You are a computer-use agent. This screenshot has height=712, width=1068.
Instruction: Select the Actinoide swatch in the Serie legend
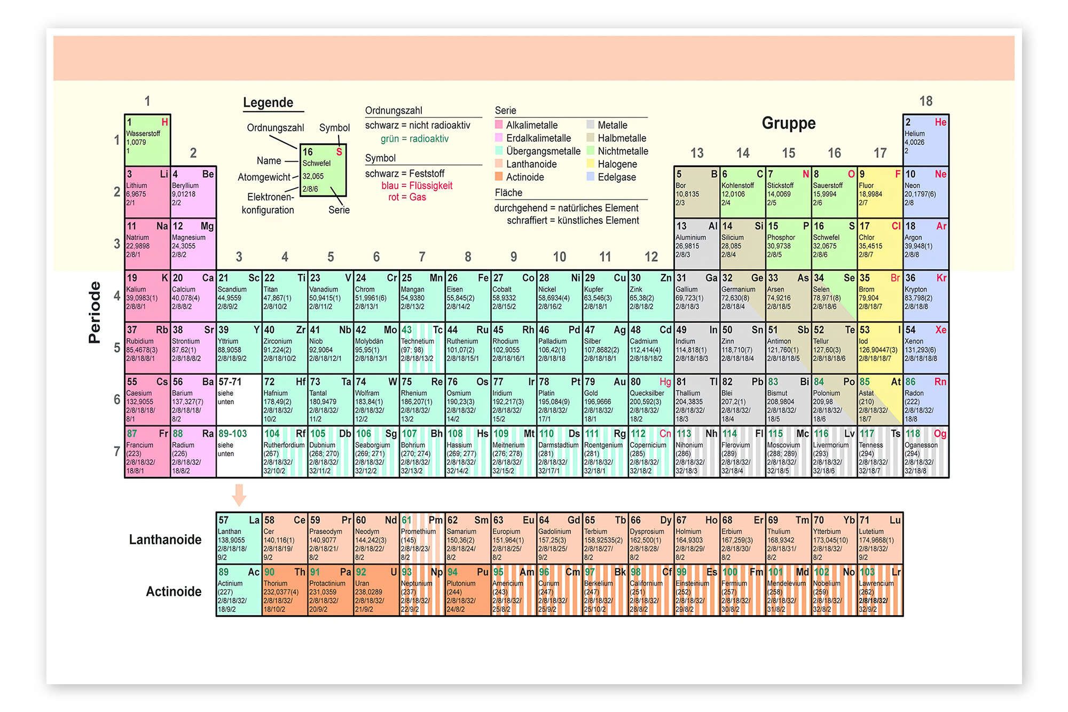(x=499, y=177)
